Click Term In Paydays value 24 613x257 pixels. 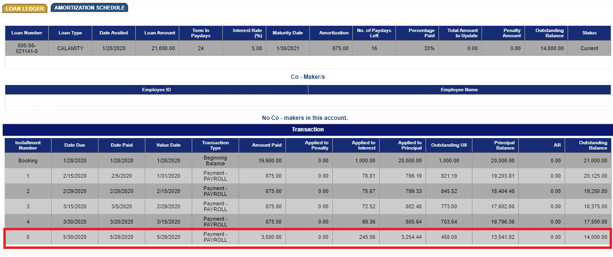[201, 48]
